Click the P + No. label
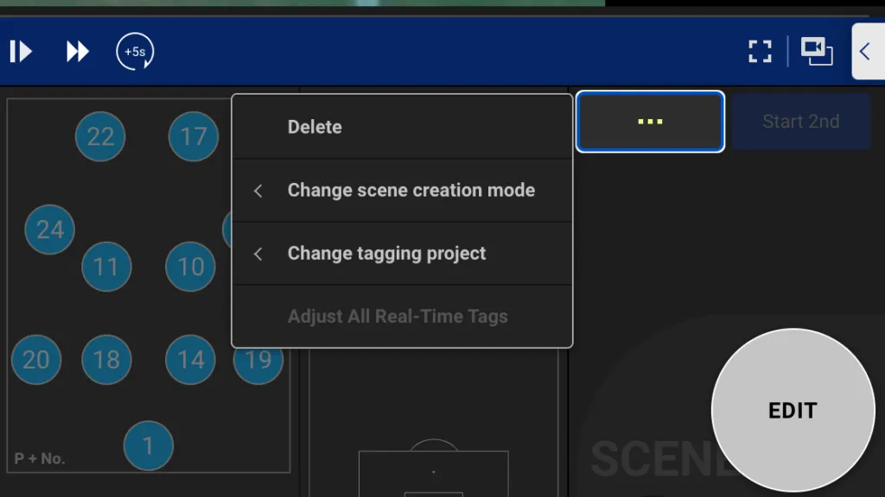Screen dimensions: 885x497 pos(40,458)
